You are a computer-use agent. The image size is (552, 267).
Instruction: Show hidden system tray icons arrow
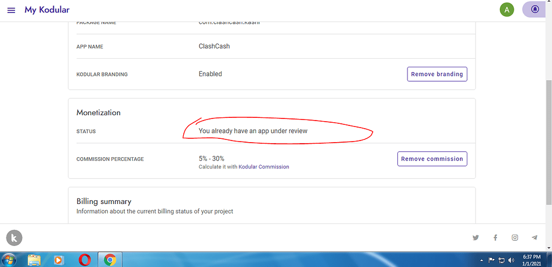pos(481,261)
